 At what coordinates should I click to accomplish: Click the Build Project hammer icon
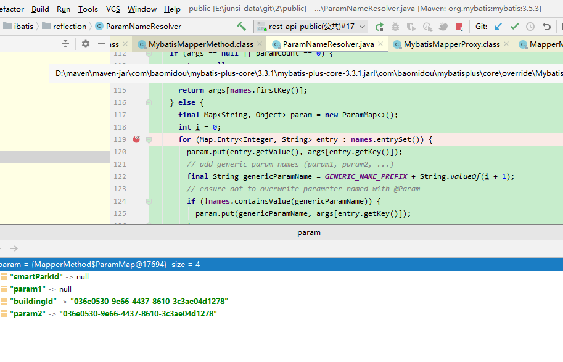point(241,27)
